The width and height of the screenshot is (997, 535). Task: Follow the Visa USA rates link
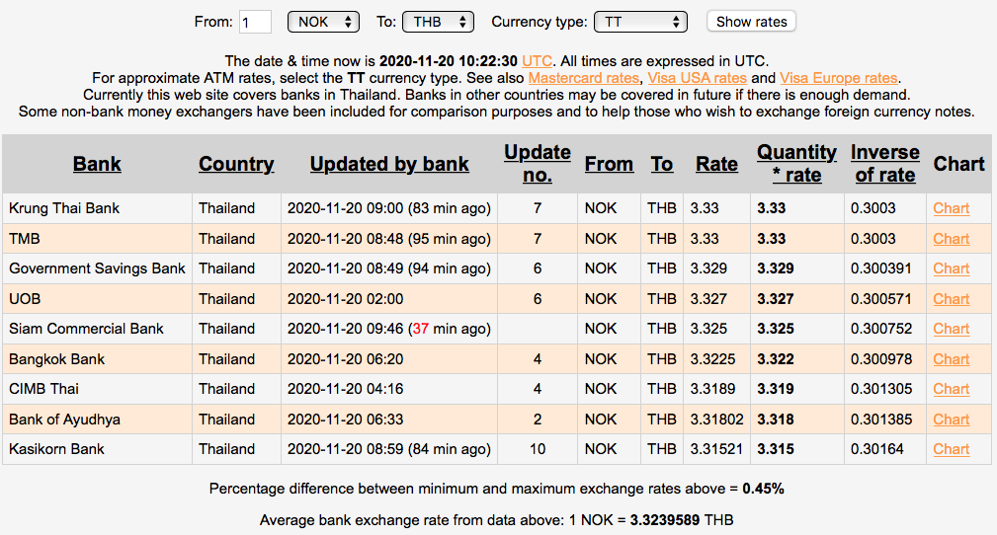pos(697,78)
